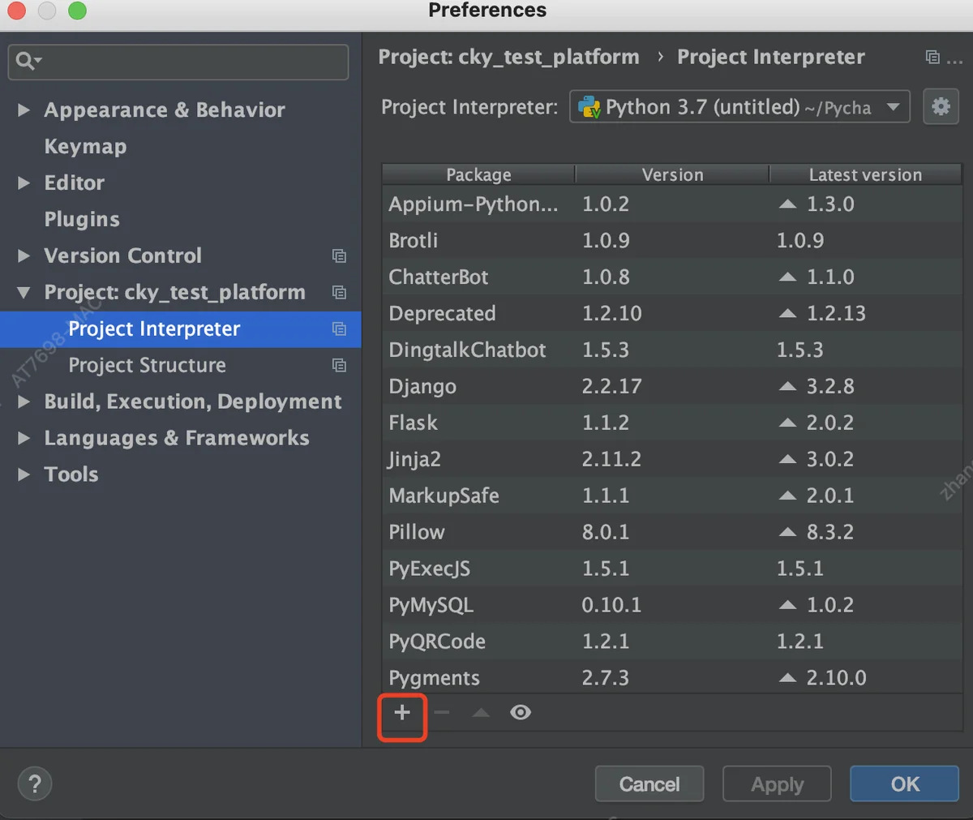Click the OK button
973x820 pixels.
pyautogui.click(x=905, y=784)
